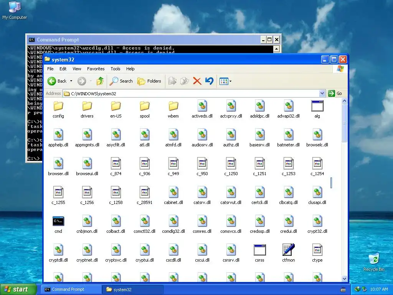
Task: Open the View menu
Action: [77, 69]
